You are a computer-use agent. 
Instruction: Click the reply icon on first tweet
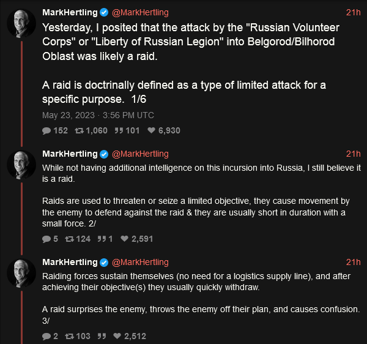[x=46, y=130]
